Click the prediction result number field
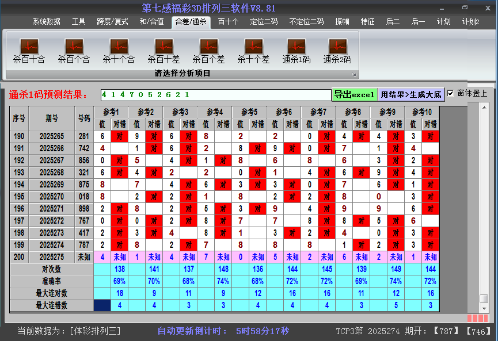498x341 pixels. pos(215,94)
